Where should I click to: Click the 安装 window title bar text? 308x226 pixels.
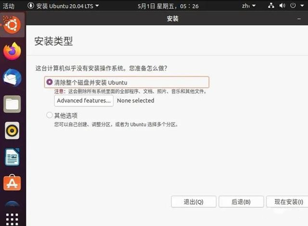pyautogui.click(x=172, y=19)
